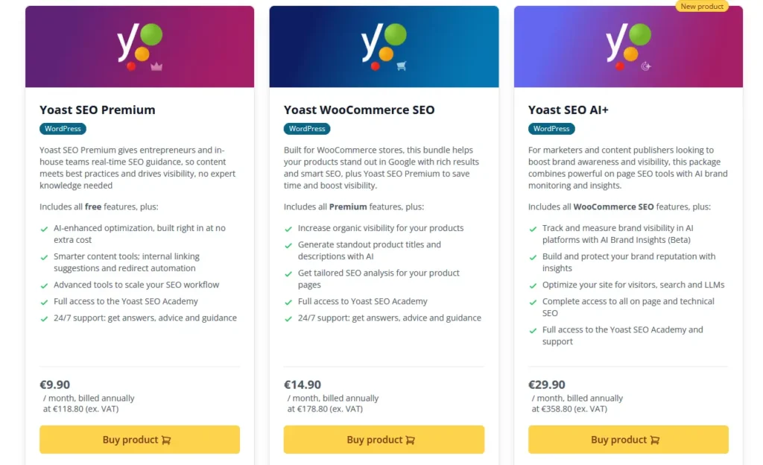Click 'Buy product' for Yoast WooCommerce SEO

[x=384, y=440]
